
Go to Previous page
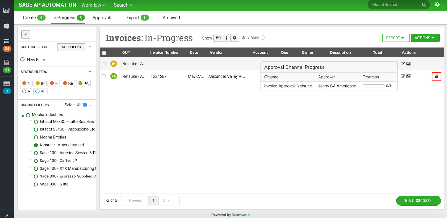point(134,201)
